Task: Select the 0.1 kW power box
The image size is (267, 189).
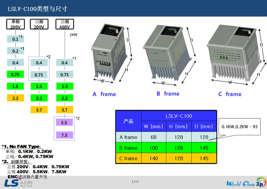Action: [15, 39]
